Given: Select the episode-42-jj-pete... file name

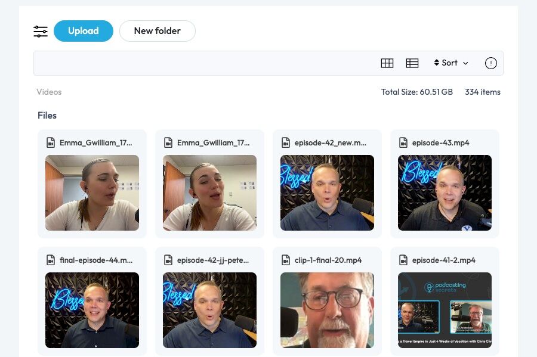Looking at the screenshot, I should (213, 260).
